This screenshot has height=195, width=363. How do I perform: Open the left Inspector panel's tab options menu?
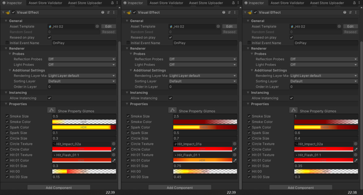[117, 3]
